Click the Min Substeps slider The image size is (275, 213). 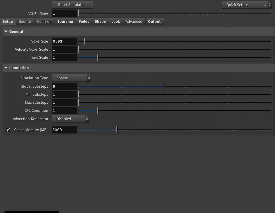175,94
